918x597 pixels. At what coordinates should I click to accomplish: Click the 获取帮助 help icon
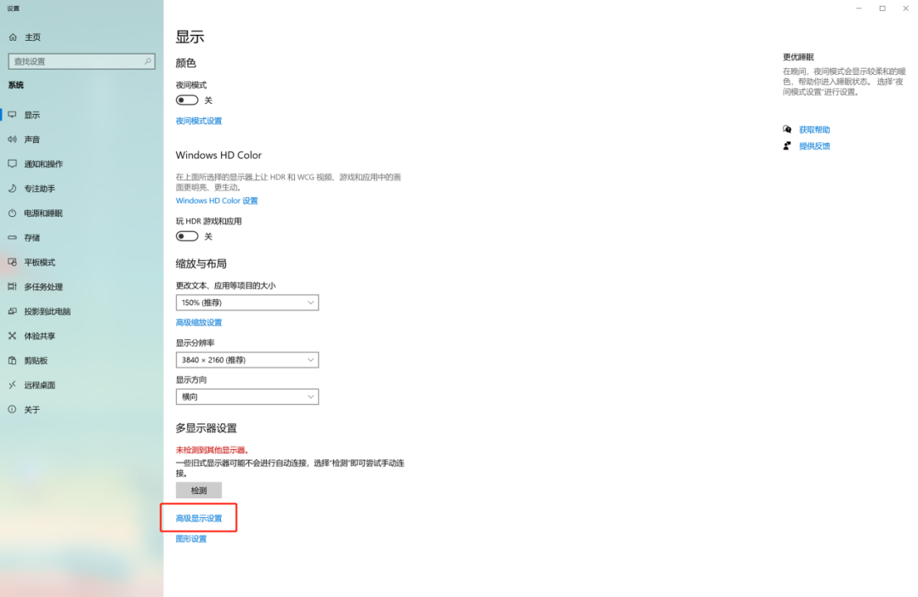[787, 129]
